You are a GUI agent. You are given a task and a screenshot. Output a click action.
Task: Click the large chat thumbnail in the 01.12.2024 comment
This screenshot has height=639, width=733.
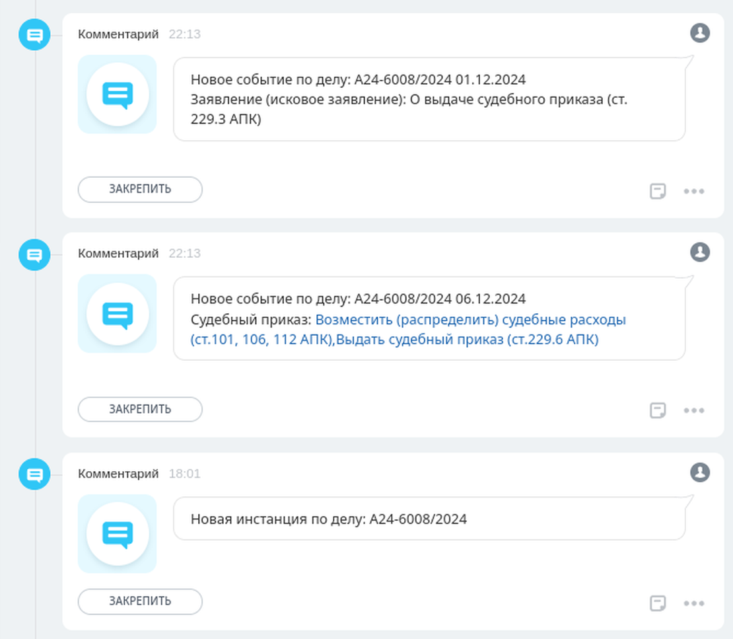(118, 94)
